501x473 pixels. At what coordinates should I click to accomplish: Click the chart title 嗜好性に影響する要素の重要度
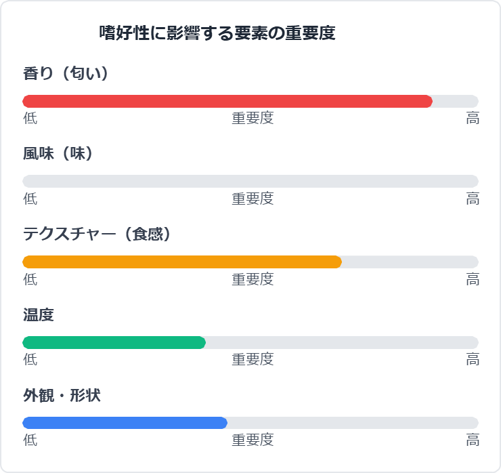(x=217, y=33)
